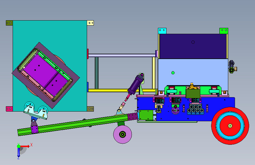This screenshot has height=165, width=255.
Task: Pick the dark green vertical frame post
Action: click(x=96, y=73)
